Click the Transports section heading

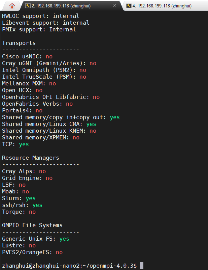coord(19,43)
